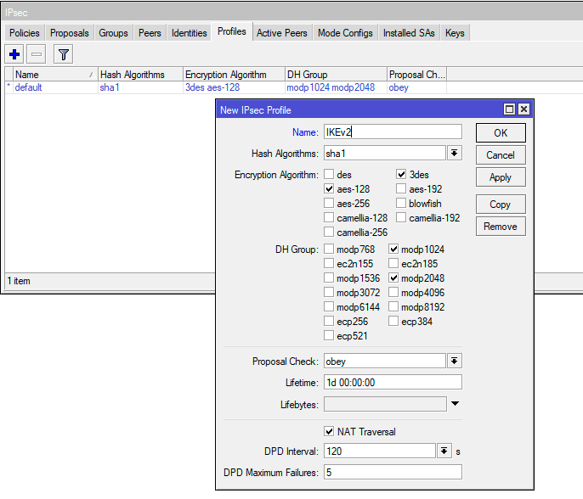Close the New IPsec Profile dialog

click(524, 109)
